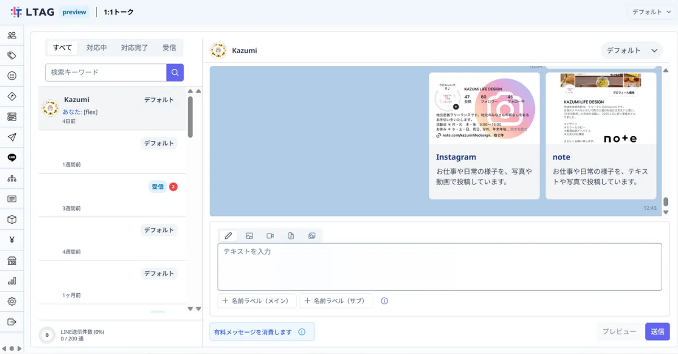The height and width of the screenshot is (354, 678).
Task: Click the LTAG logo
Action: (33, 12)
